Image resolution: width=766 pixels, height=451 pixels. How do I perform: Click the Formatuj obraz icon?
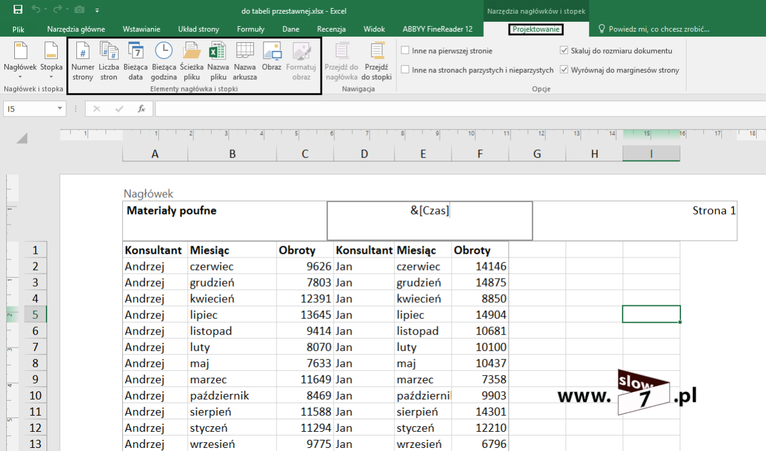tap(301, 51)
